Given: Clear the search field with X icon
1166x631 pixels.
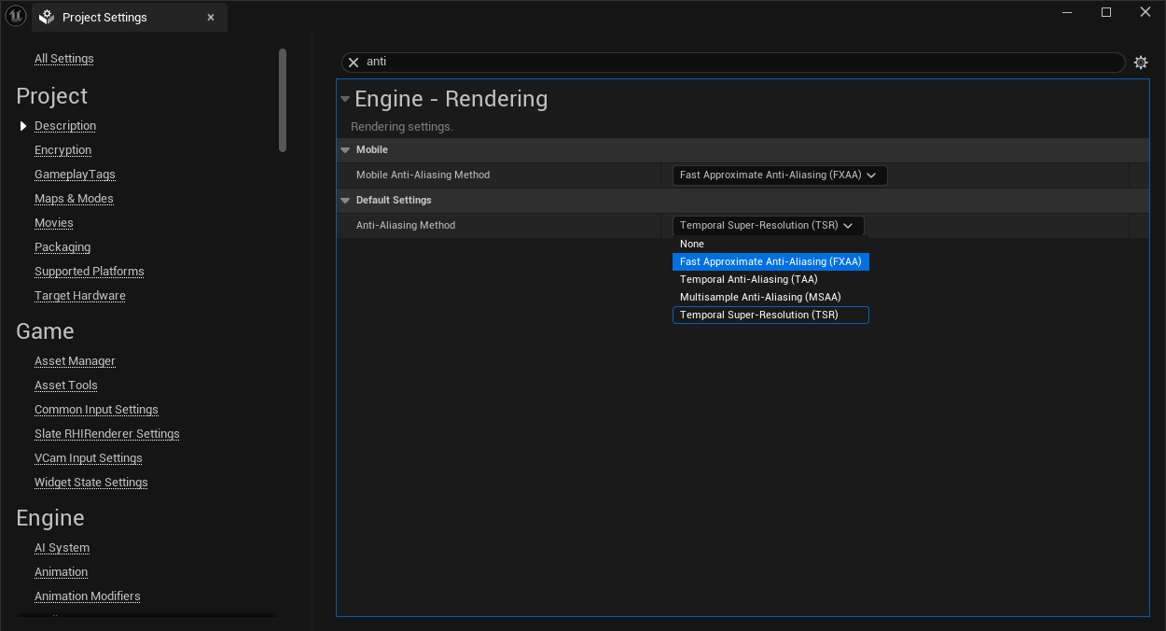Looking at the screenshot, I should pos(354,63).
